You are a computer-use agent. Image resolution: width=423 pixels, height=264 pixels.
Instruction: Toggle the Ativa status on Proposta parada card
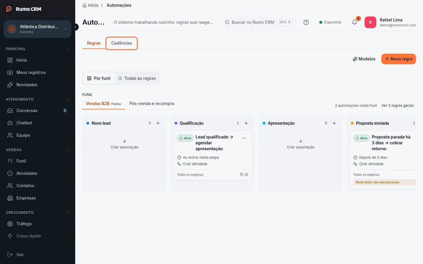362,138
